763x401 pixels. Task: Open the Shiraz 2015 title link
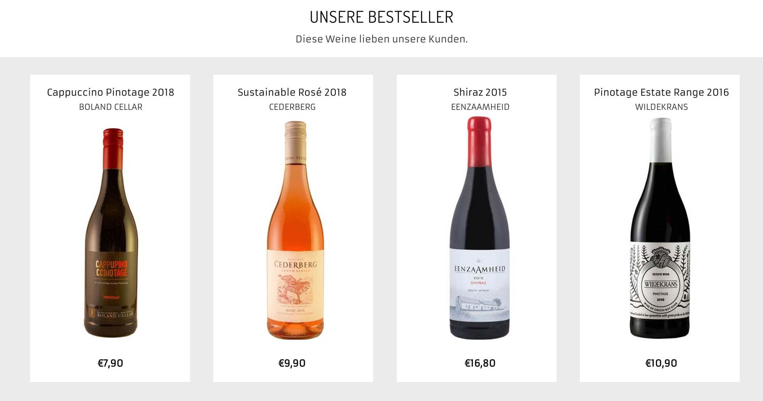point(480,92)
